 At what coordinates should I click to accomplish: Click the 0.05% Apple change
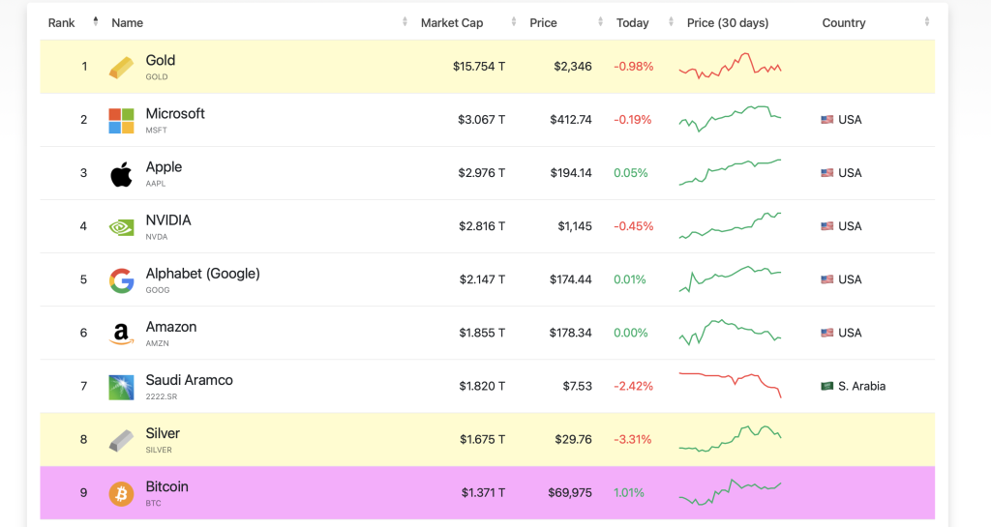coord(631,172)
